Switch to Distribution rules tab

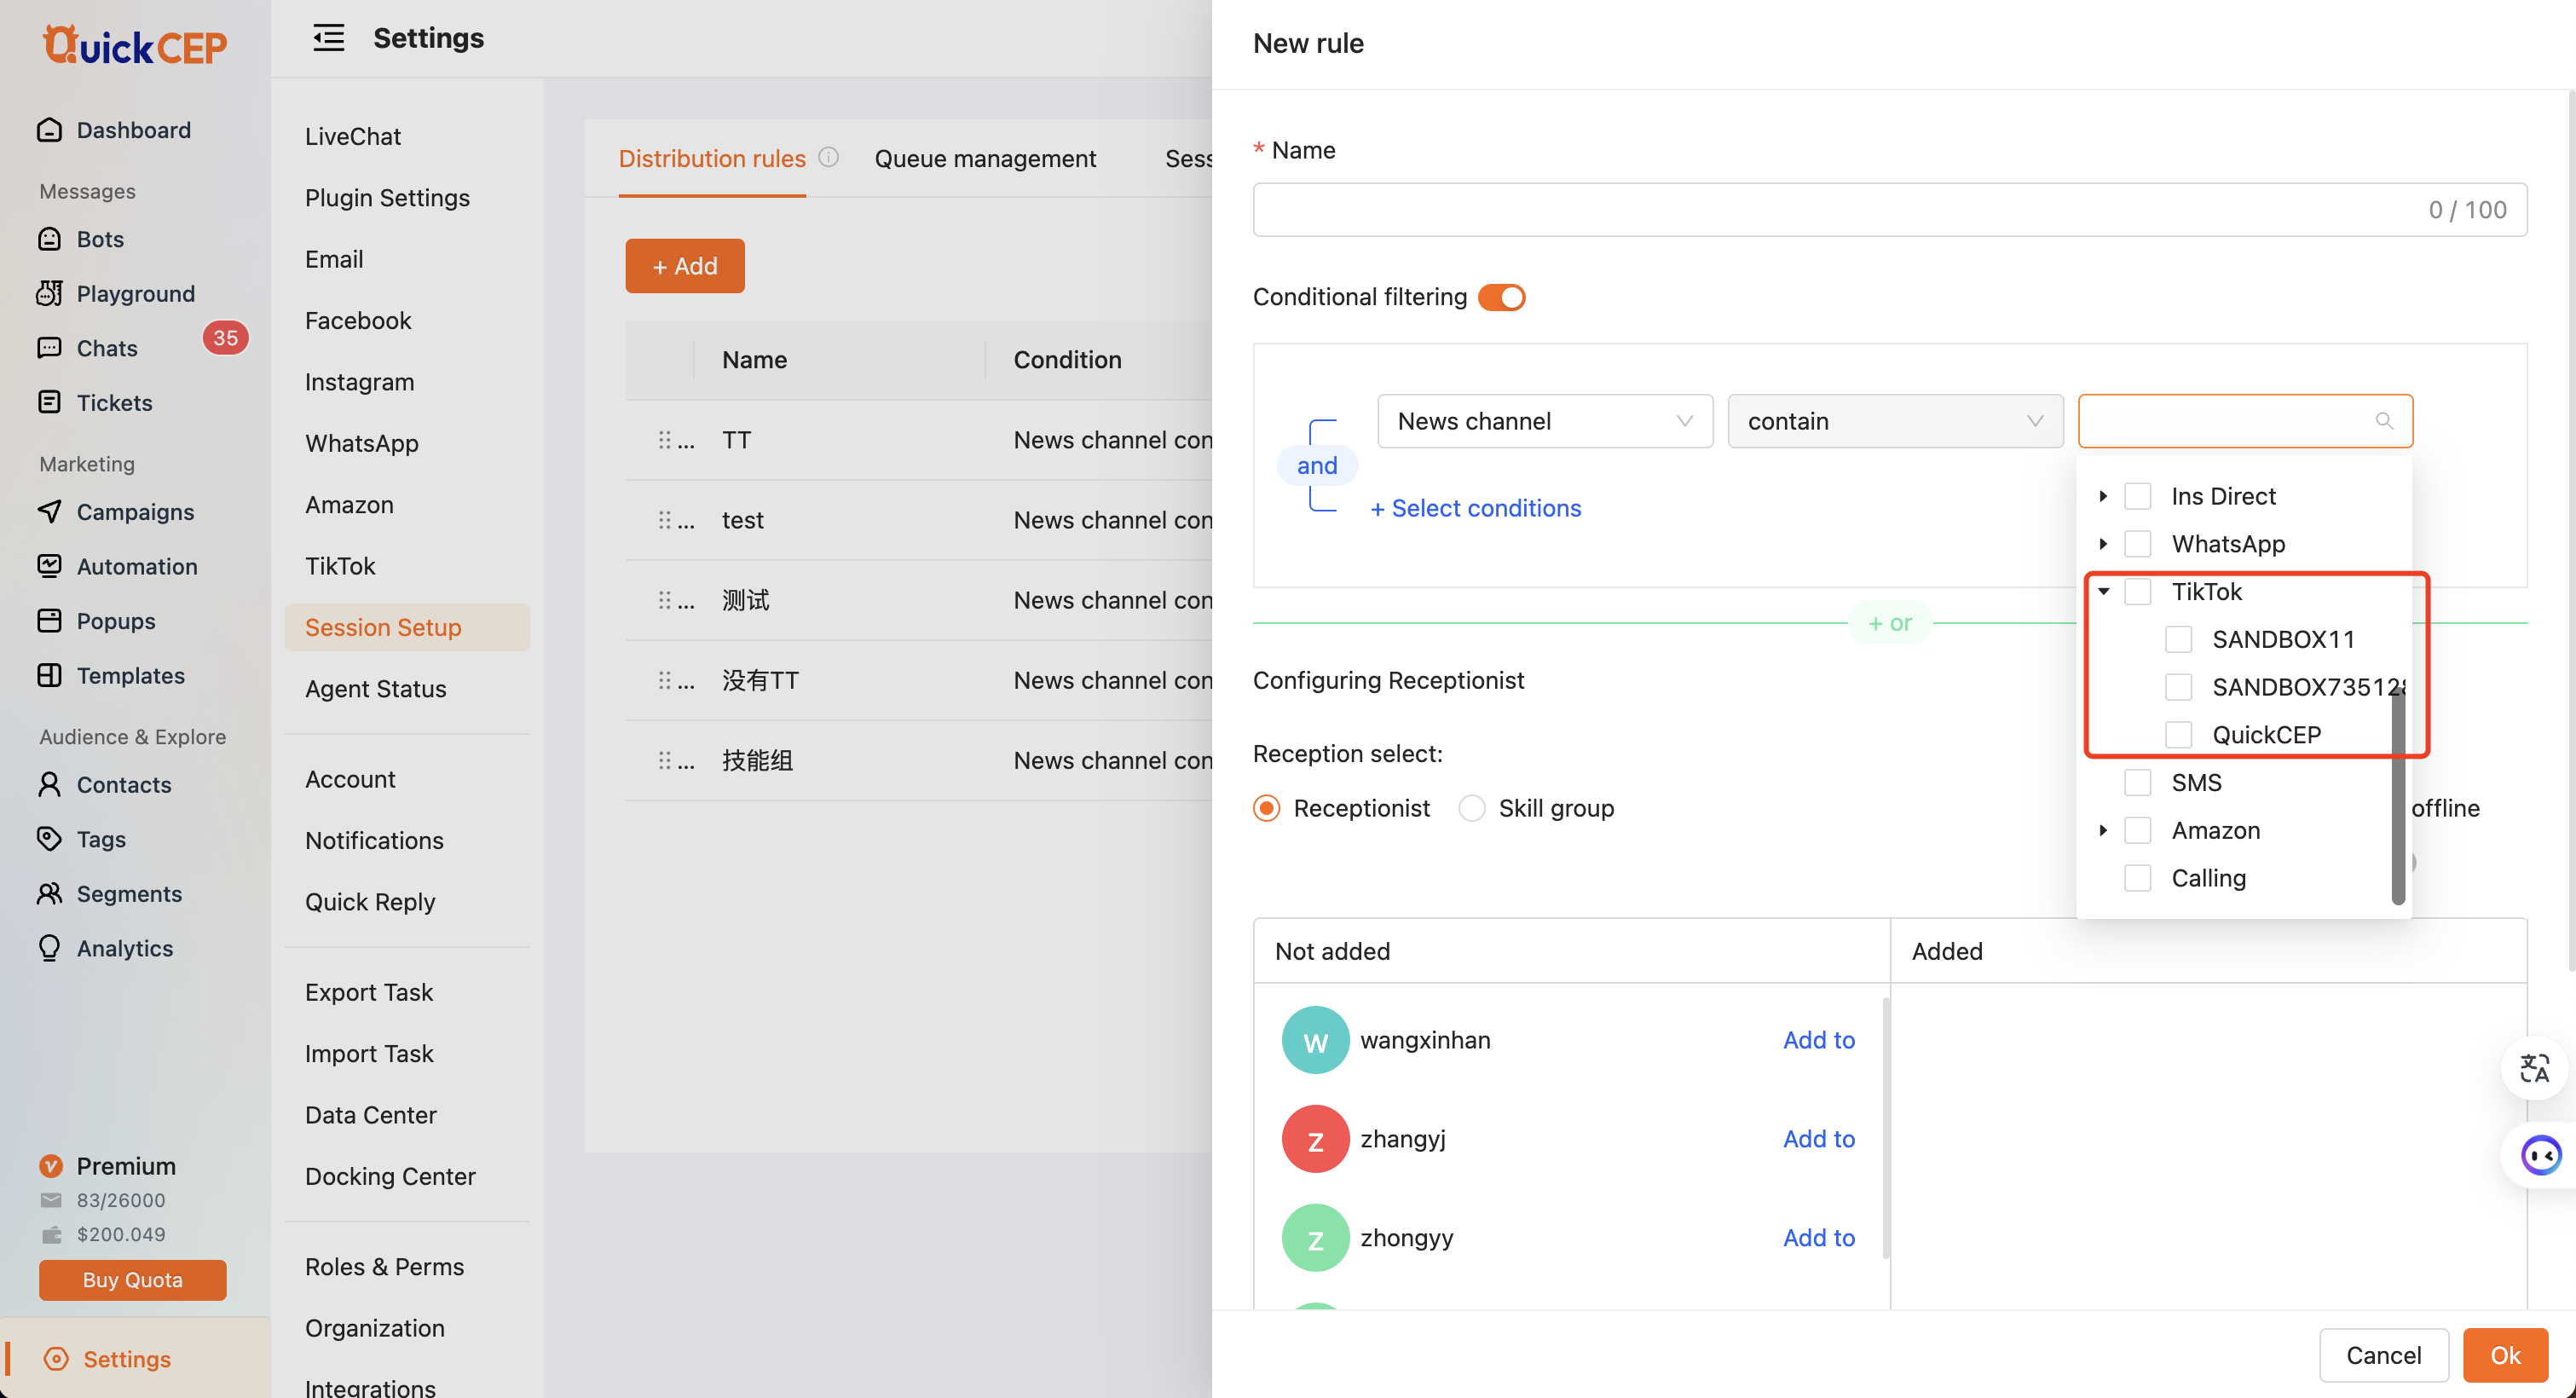click(x=711, y=158)
